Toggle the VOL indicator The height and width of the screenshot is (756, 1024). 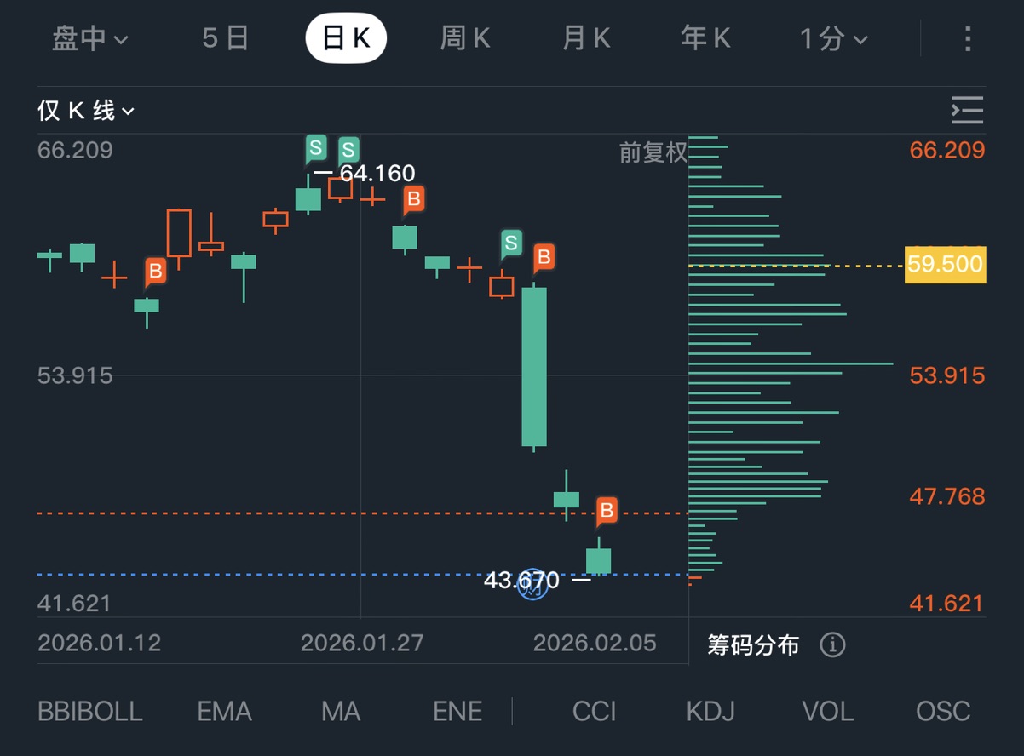pyautogui.click(x=827, y=711)
